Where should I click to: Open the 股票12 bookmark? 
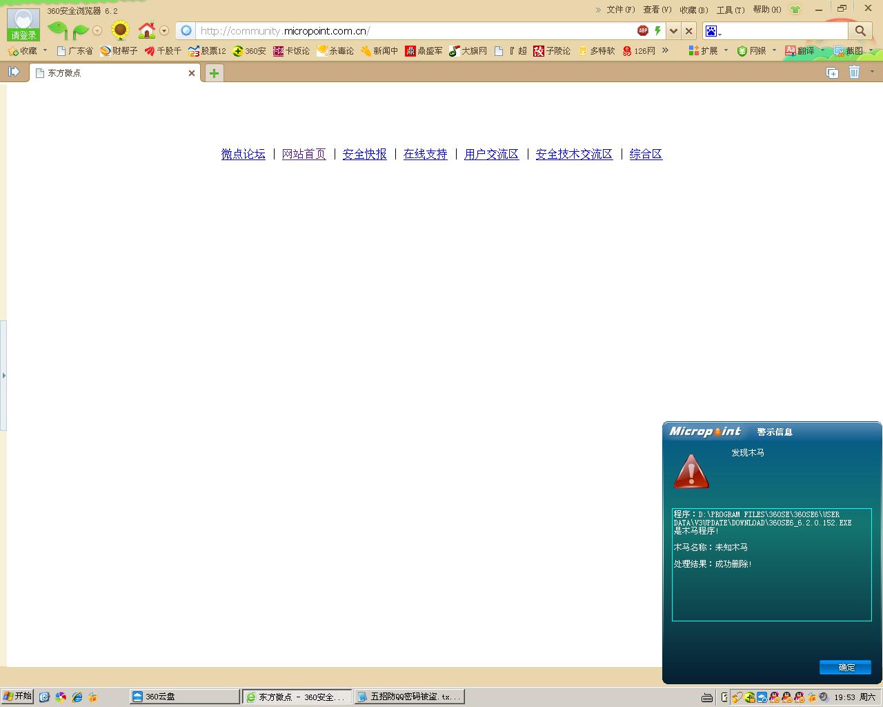207,51
